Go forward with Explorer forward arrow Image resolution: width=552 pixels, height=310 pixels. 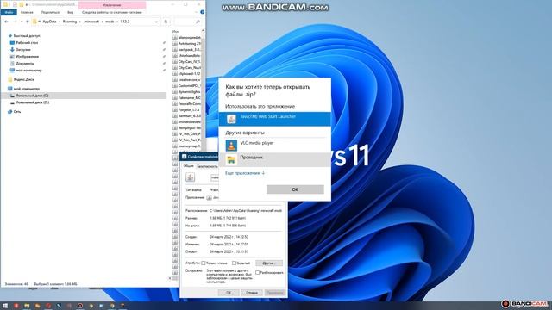(15, 22)
